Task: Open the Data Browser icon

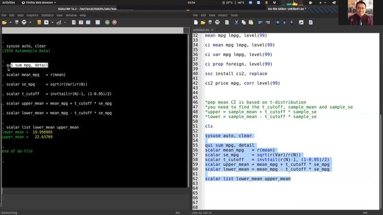Action: point(88,23)
